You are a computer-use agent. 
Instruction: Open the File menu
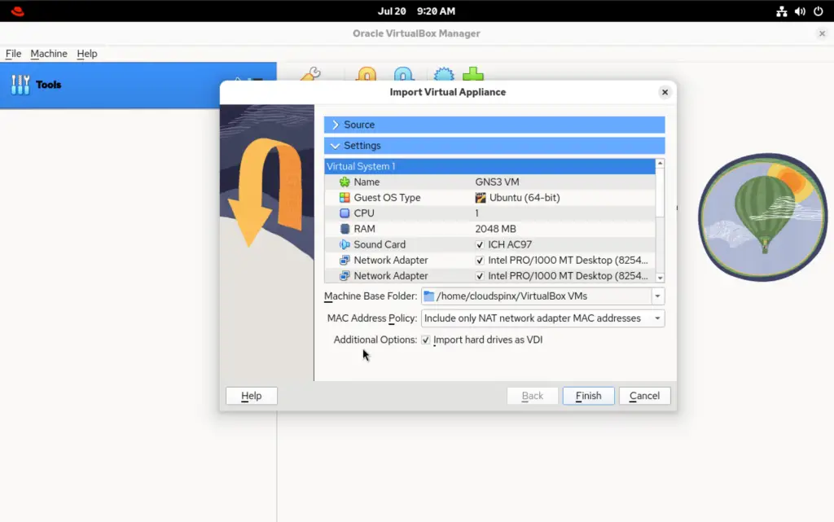pyautogui.click(x=13, y=53)
